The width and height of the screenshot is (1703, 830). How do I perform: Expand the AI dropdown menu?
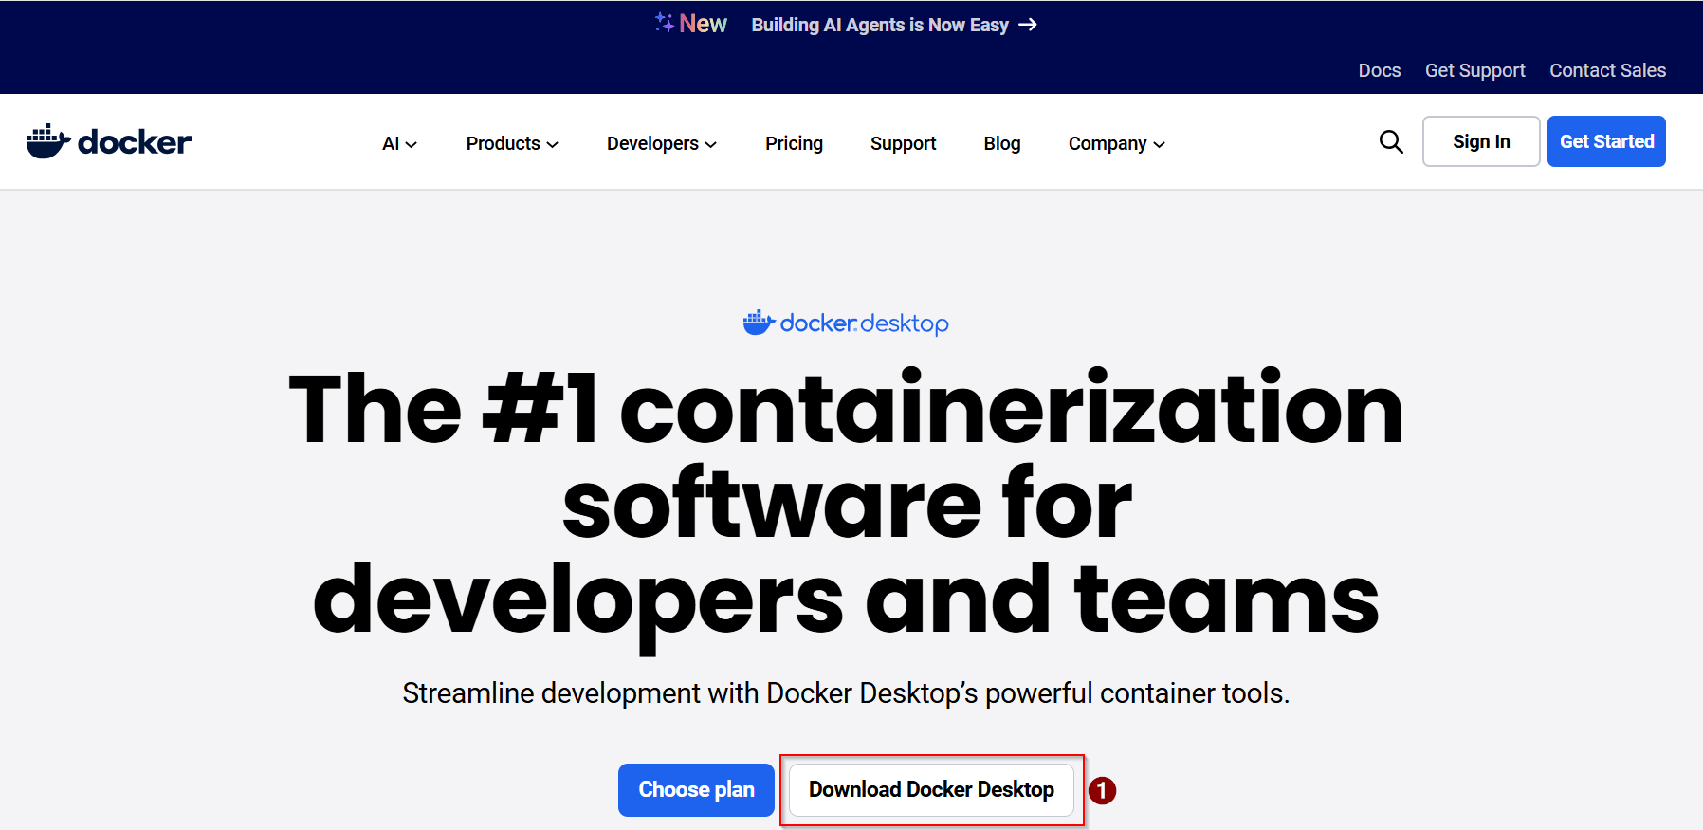click(x=399, y=143)
